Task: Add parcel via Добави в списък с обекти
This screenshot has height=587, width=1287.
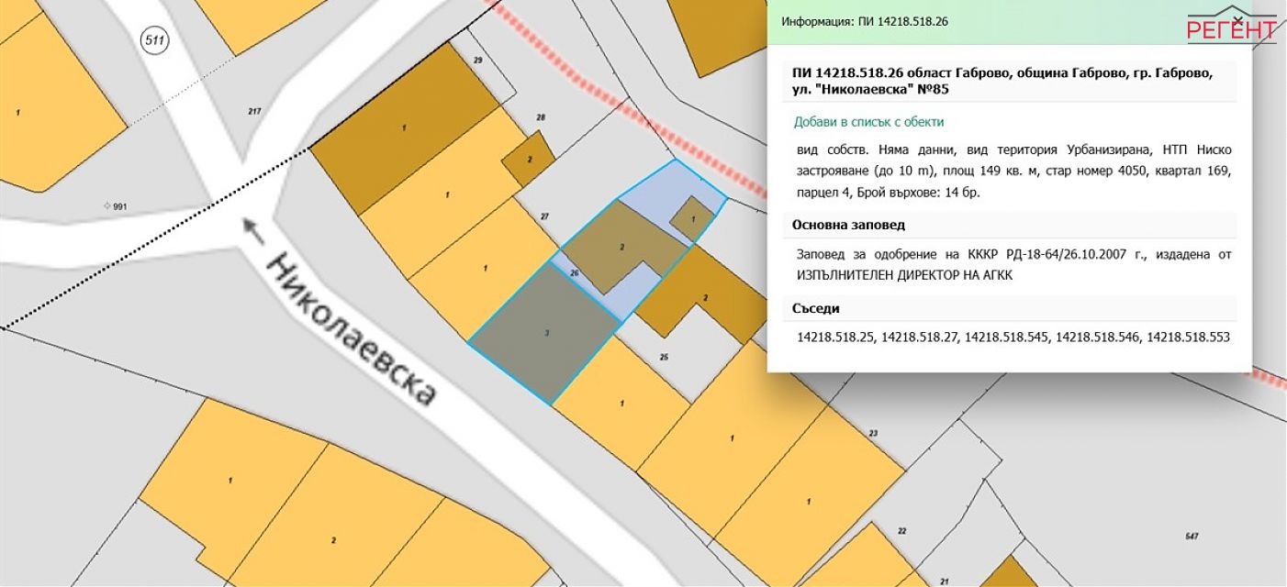Action: (x=868, y=121)
